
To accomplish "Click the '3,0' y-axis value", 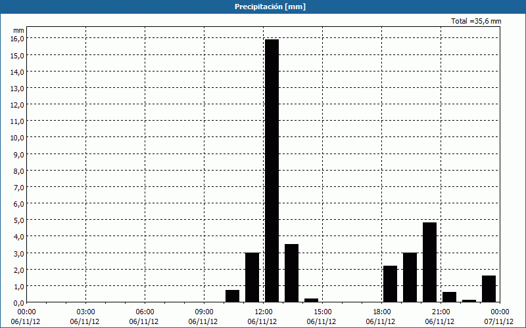I will point(18,253).
